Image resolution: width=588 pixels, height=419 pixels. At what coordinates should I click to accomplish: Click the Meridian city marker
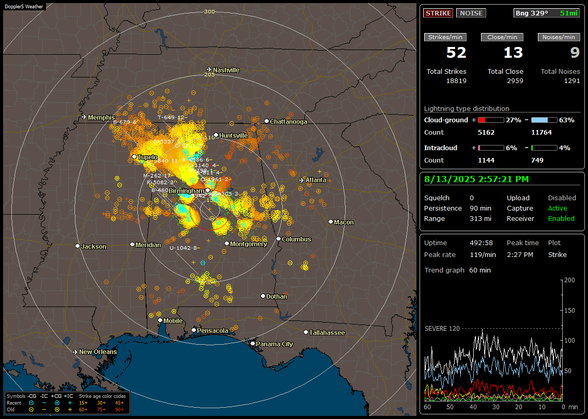coord(132,245)
